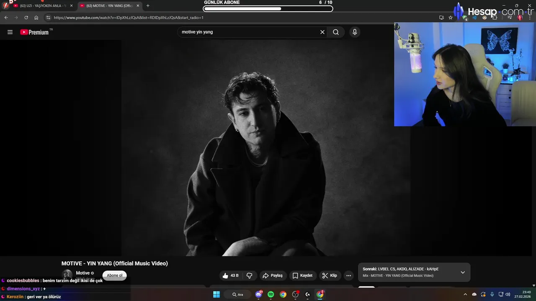The width and height of the screenshot is (536, 301).
Task: Open the video title MOTIVE - YIN YANG
Action: click(115, 263)
